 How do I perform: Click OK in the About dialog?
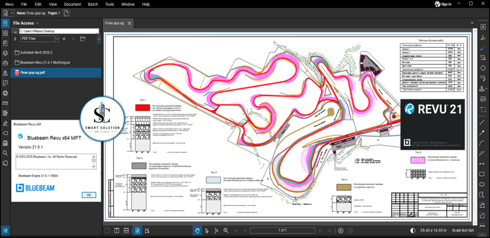click(x=89, y=195)
